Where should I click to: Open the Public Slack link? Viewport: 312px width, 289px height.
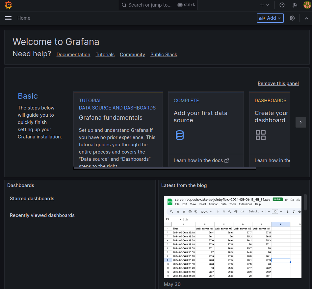pos(164,55)
